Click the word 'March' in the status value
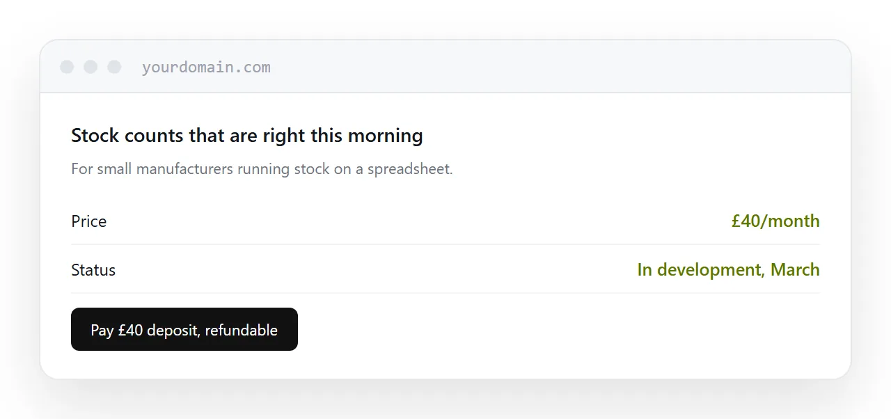 click(795, 270)
